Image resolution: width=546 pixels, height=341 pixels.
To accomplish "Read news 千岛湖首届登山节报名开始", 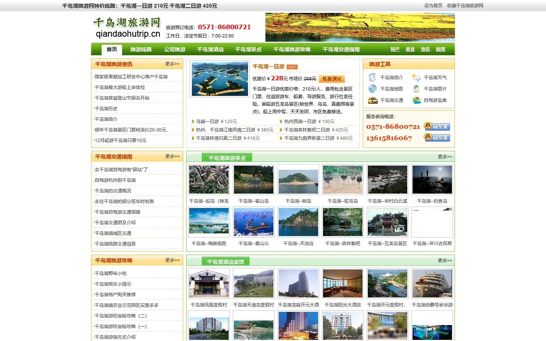I will 122,98.
